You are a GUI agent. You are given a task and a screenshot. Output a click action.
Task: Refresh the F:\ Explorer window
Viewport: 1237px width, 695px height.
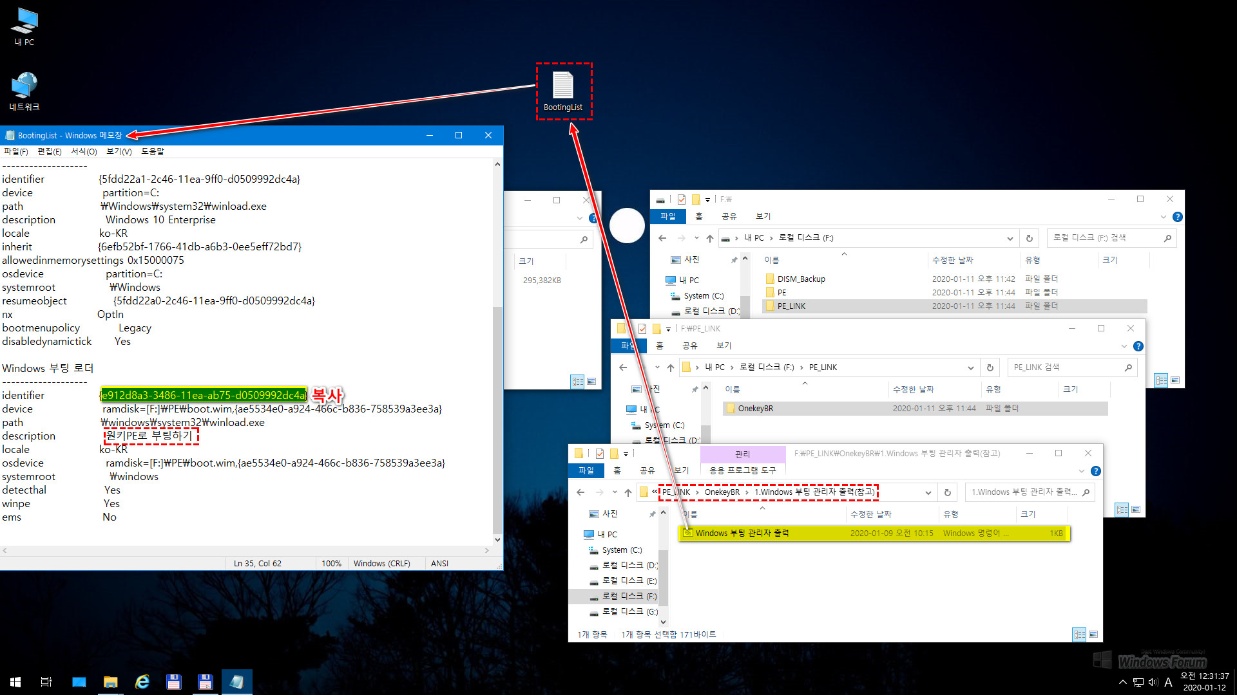point(1030,238)
